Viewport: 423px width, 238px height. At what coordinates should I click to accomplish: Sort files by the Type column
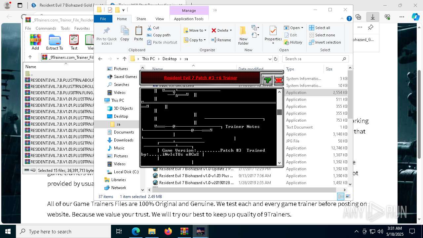click(x=304, y=69)
